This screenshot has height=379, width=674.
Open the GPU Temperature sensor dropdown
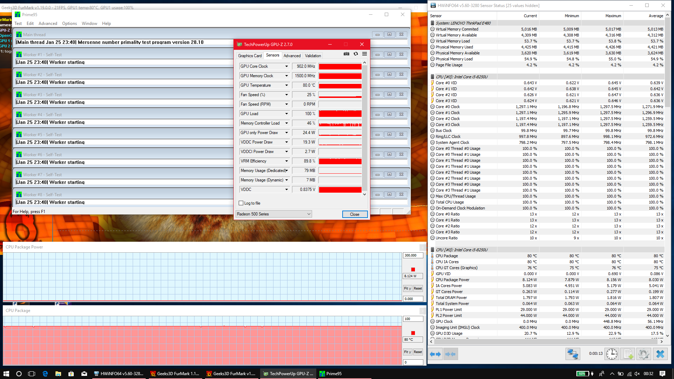click(286, 85)
